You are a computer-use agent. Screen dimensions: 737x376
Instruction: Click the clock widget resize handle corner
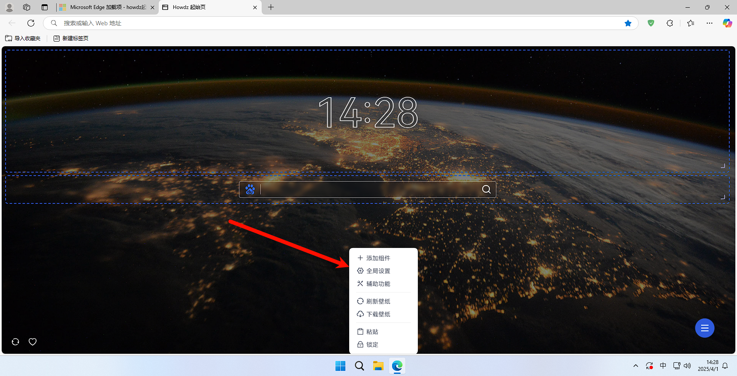(x=723, y=166)
